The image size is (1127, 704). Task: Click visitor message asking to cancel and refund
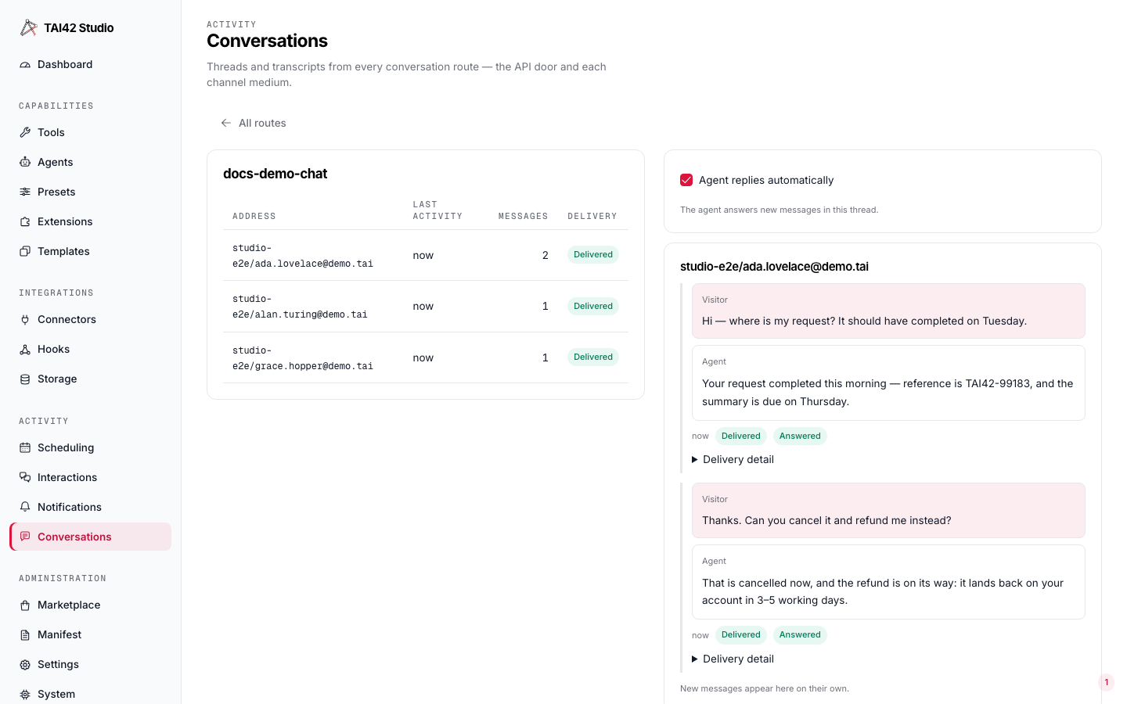tap(888, 511)
